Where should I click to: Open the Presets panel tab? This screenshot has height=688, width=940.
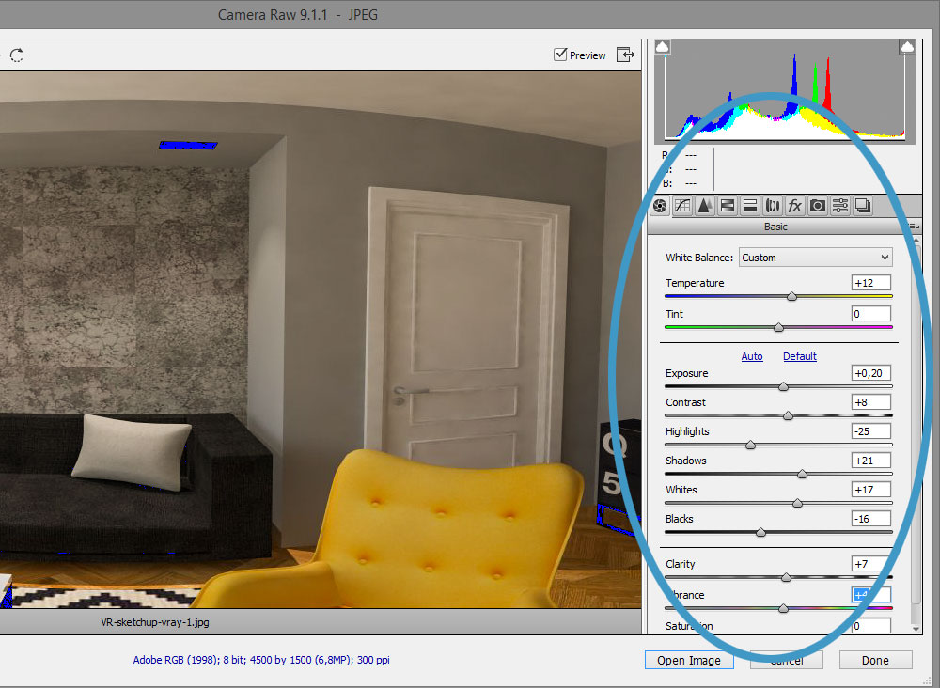840,206
